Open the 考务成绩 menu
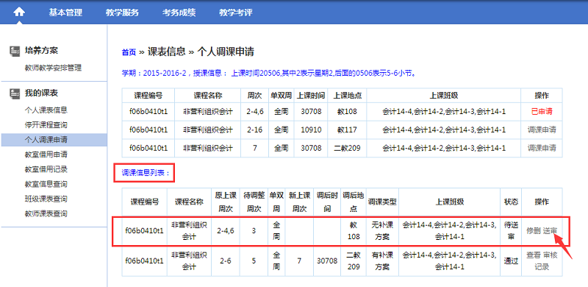This screenshot has height=287, width=588. pyautogui.click(x=179, y=13)
